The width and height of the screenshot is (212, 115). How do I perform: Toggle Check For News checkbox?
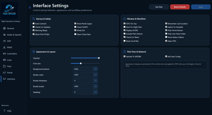124,37
